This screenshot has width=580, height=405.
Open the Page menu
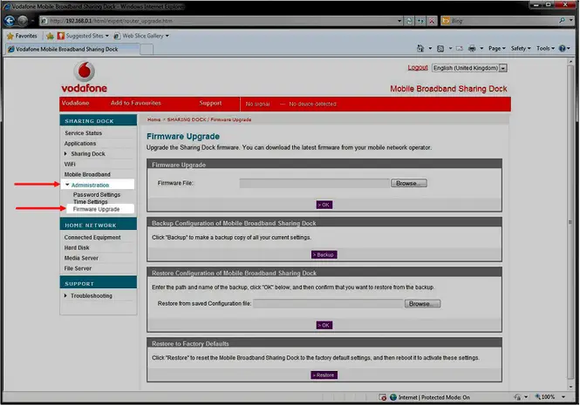[x=497, y=49]
